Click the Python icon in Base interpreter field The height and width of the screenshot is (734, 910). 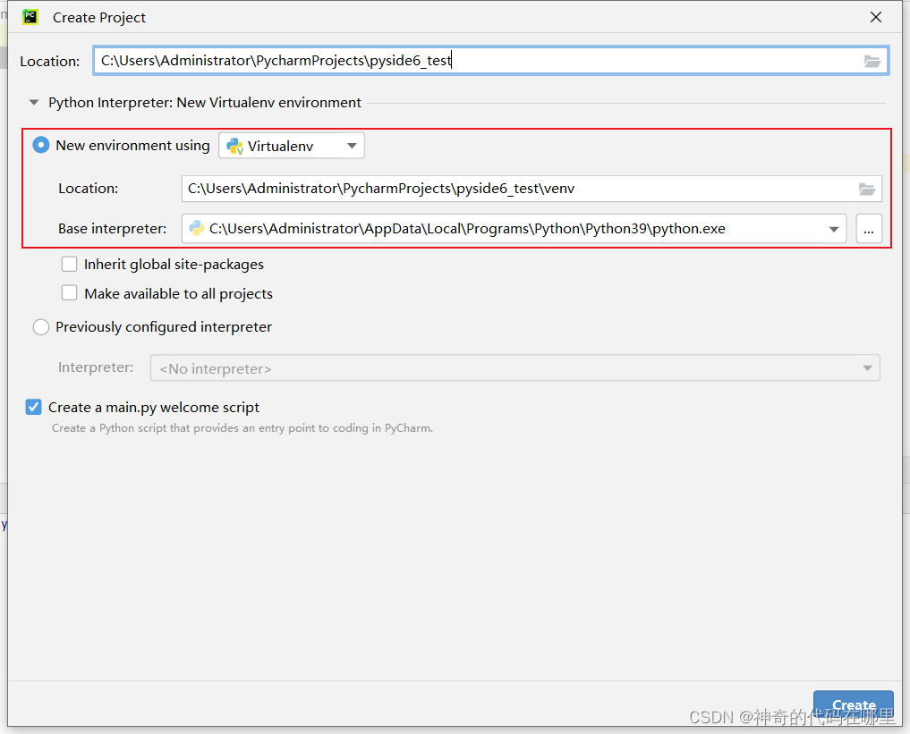click(196, 228)
